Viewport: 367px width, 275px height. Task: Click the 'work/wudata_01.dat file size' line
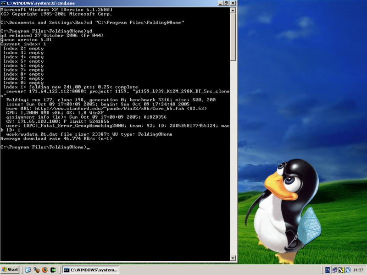coord(89,134)
